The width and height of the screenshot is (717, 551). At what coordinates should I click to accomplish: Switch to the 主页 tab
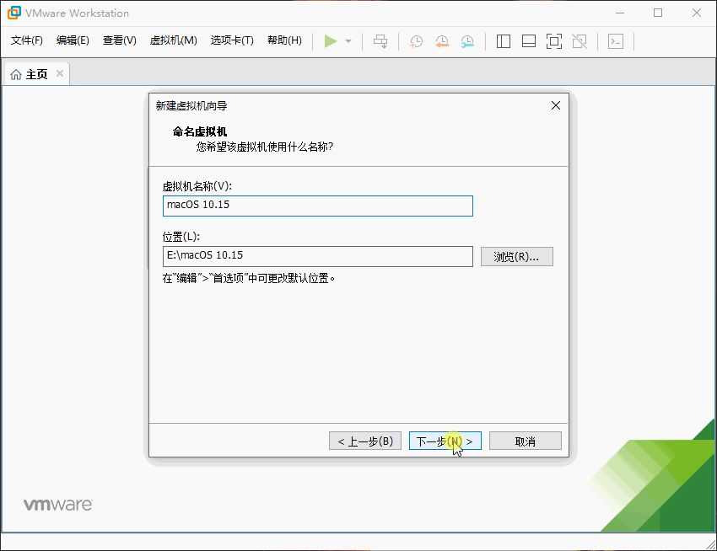coord(34,73)
